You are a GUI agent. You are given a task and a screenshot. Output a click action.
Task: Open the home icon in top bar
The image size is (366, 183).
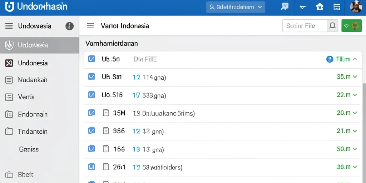point(320,7)
